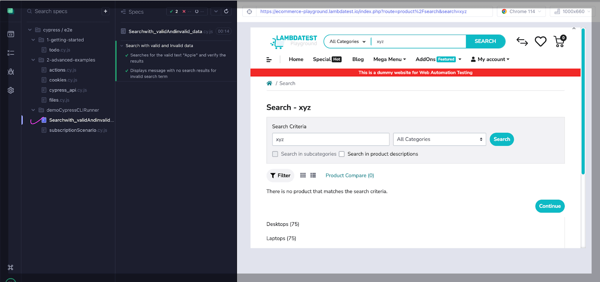Check Search in subcategories

(275, 154)
